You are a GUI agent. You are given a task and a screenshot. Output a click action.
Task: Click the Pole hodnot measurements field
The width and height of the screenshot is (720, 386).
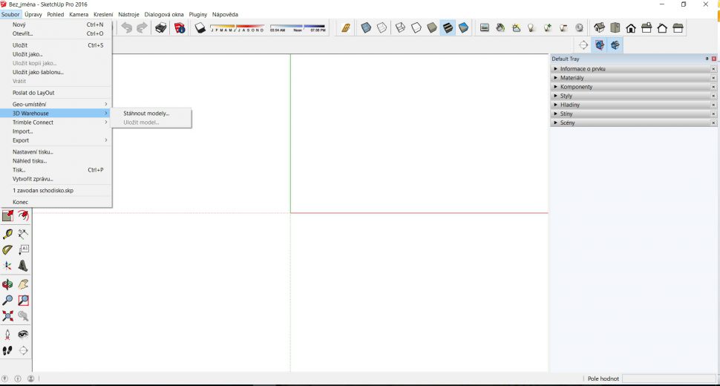(x=669, y=379)
